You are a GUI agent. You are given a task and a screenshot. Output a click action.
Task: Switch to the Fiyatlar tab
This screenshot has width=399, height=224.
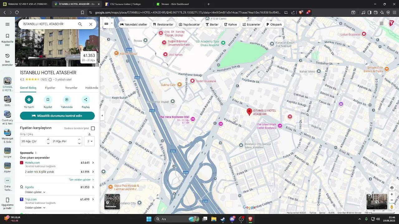[x=50, y=88]
